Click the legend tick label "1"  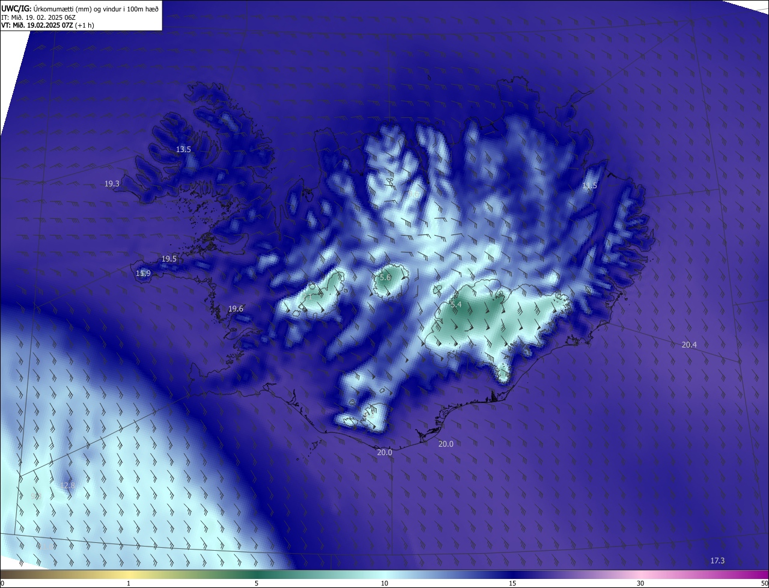click(129, 583)
